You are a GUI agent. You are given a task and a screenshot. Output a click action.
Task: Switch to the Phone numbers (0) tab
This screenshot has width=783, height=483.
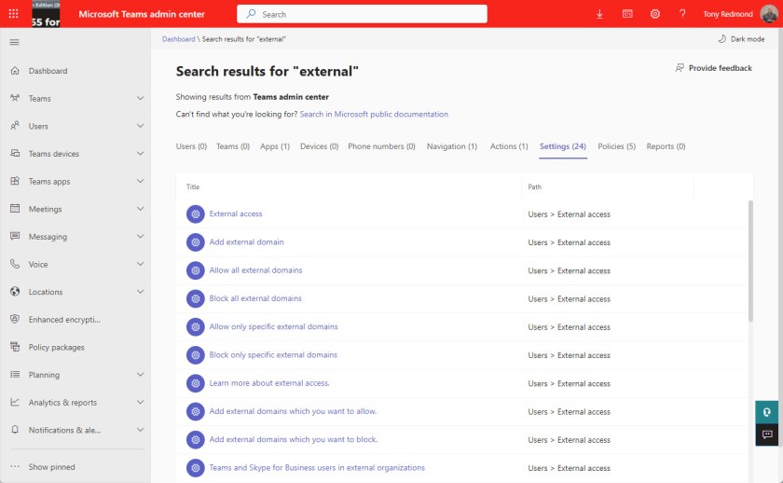click(x=381, y=146)
